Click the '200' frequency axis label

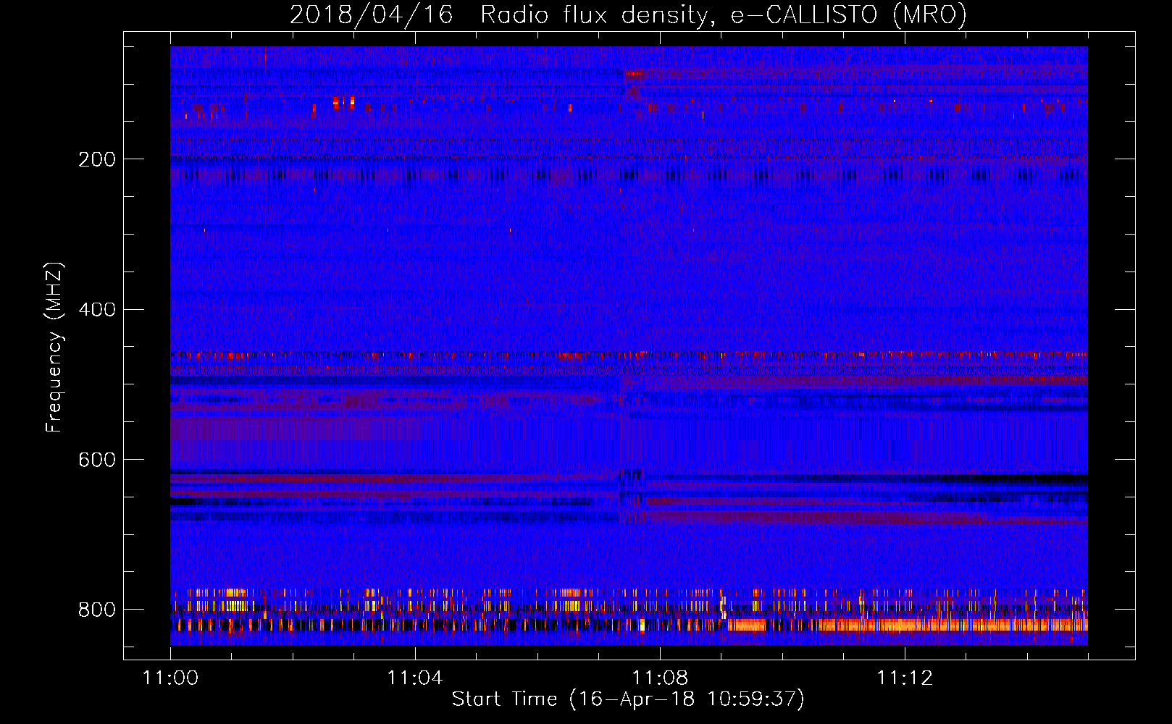97,159
